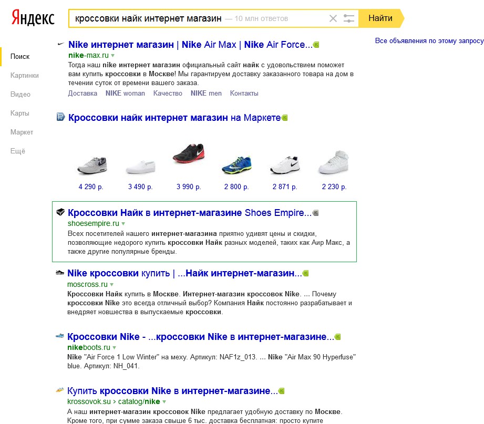Select Карты in the left menu

(x=20, y=113)
